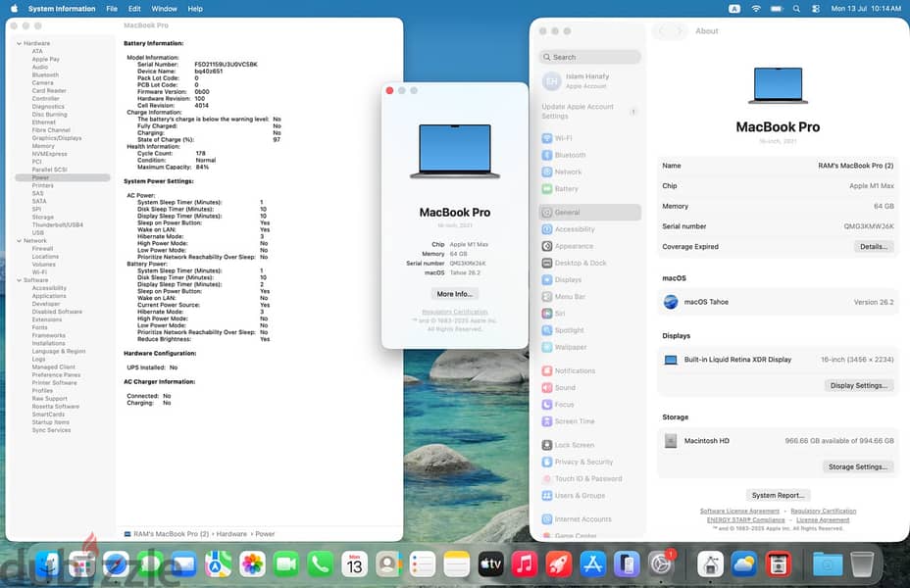The image size is (910, 588).
Task: Select Privacy & Security in Settings sidebar
Action: click(x=589, y=462)
